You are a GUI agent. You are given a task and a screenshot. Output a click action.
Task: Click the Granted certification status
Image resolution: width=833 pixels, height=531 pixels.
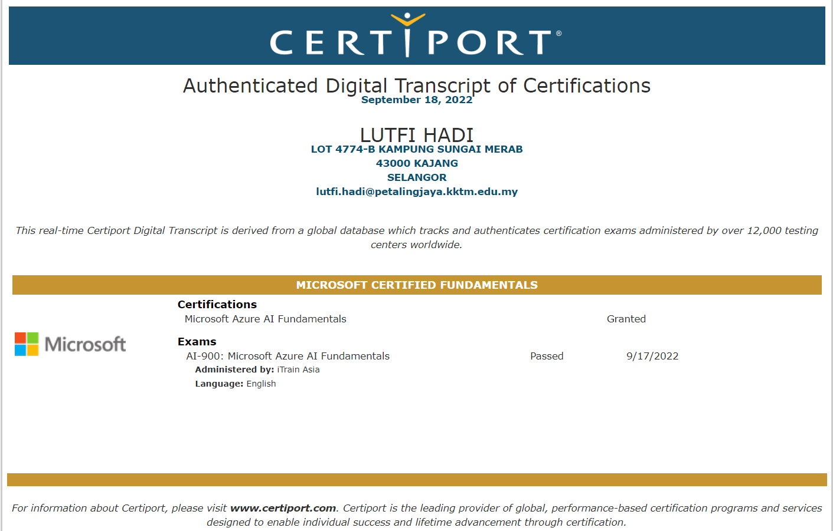tap(626, 319)
